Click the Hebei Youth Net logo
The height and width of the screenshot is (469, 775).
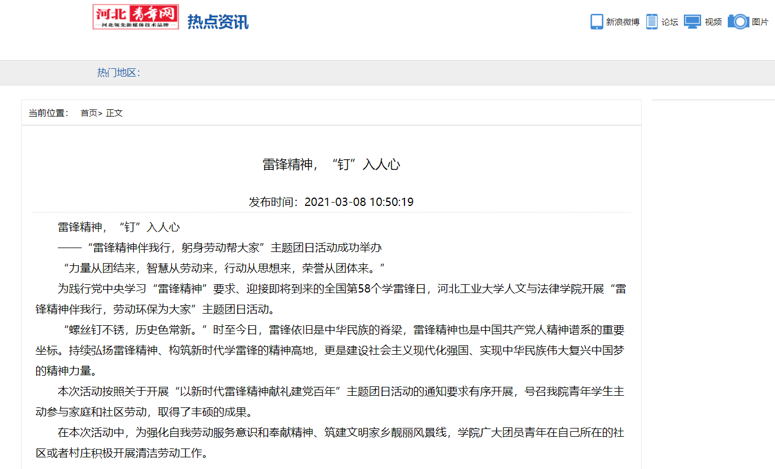[x=136, y=17]
